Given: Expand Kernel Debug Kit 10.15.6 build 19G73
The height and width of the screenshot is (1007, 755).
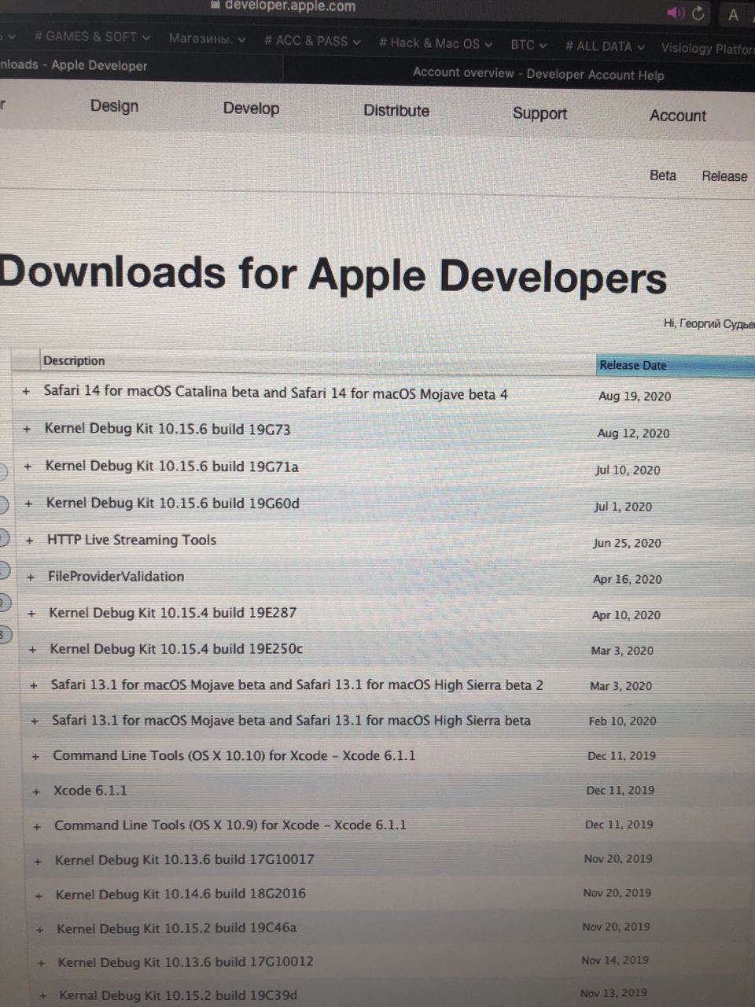Looking at the screenshot, I should coord(27,429).
